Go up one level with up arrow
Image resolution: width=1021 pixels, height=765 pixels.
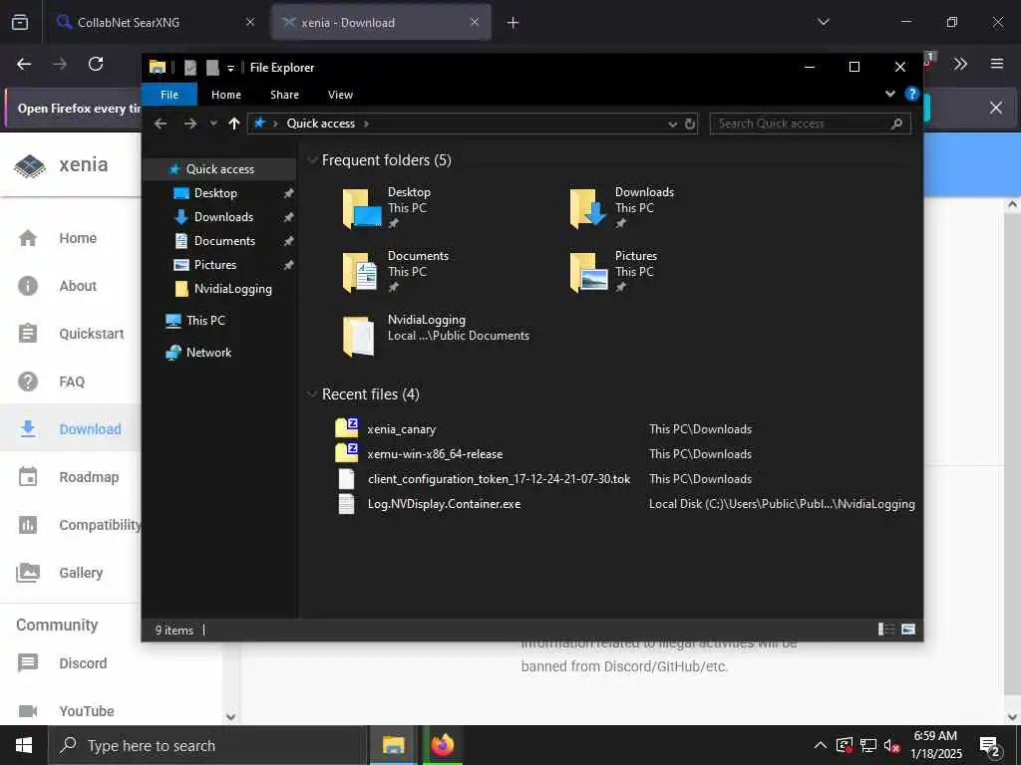[x=234, y=124]
